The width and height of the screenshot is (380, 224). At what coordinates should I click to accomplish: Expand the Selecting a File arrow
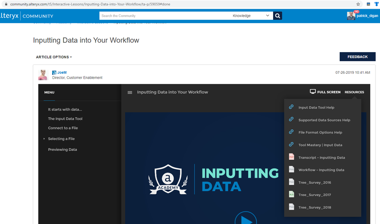[44, 139]
